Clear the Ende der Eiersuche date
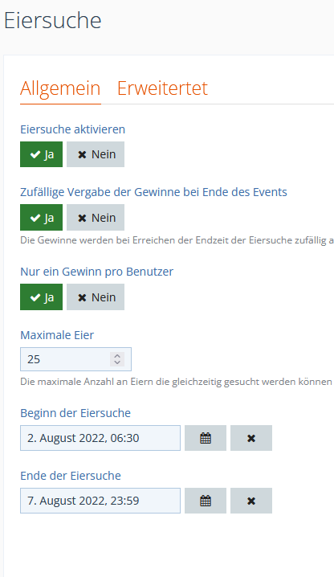334x577 pixels. [251, 501]
